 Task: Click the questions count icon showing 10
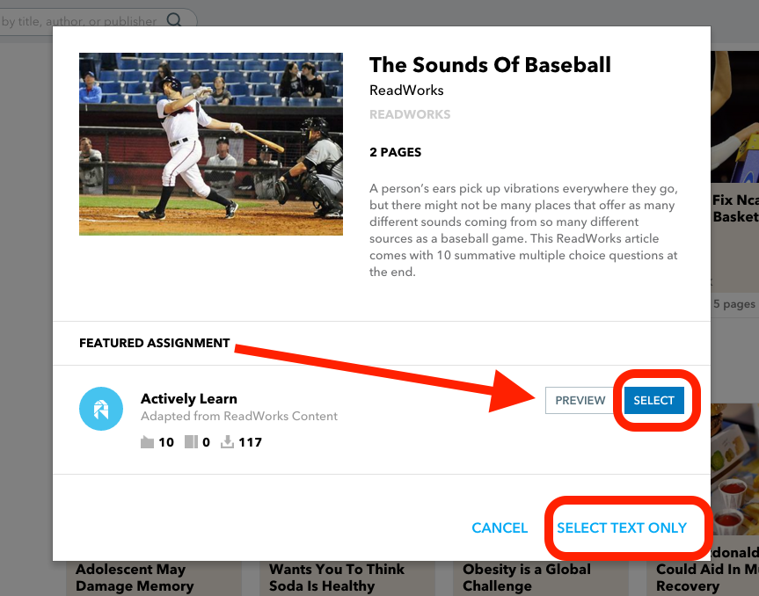click(x=147, y=442)
